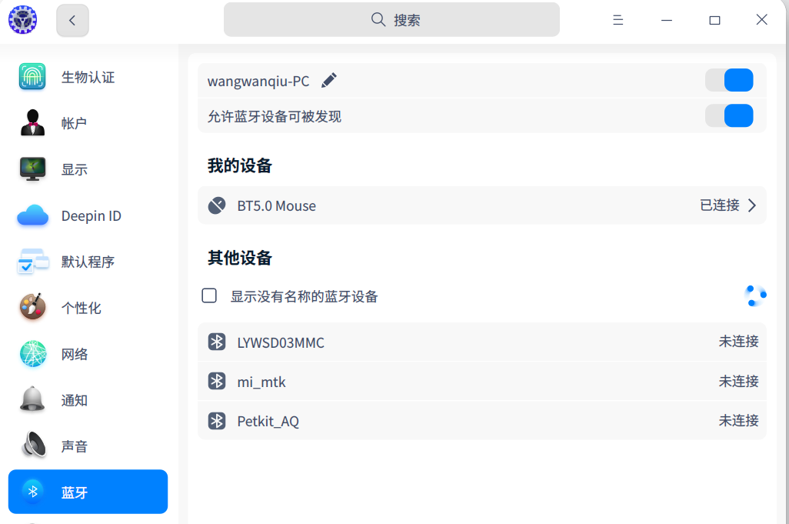Open the control center logo icon

pyautogui.click(x=22, y=20)
